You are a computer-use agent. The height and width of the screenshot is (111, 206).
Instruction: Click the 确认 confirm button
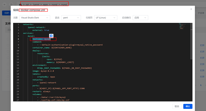pos(188,106)
